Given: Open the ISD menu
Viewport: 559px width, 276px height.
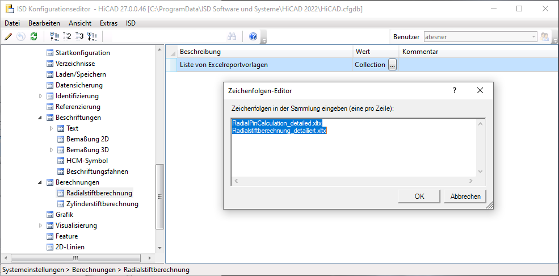Looking at the screenshot, I should pyautogui.click(x=131, y=23).
